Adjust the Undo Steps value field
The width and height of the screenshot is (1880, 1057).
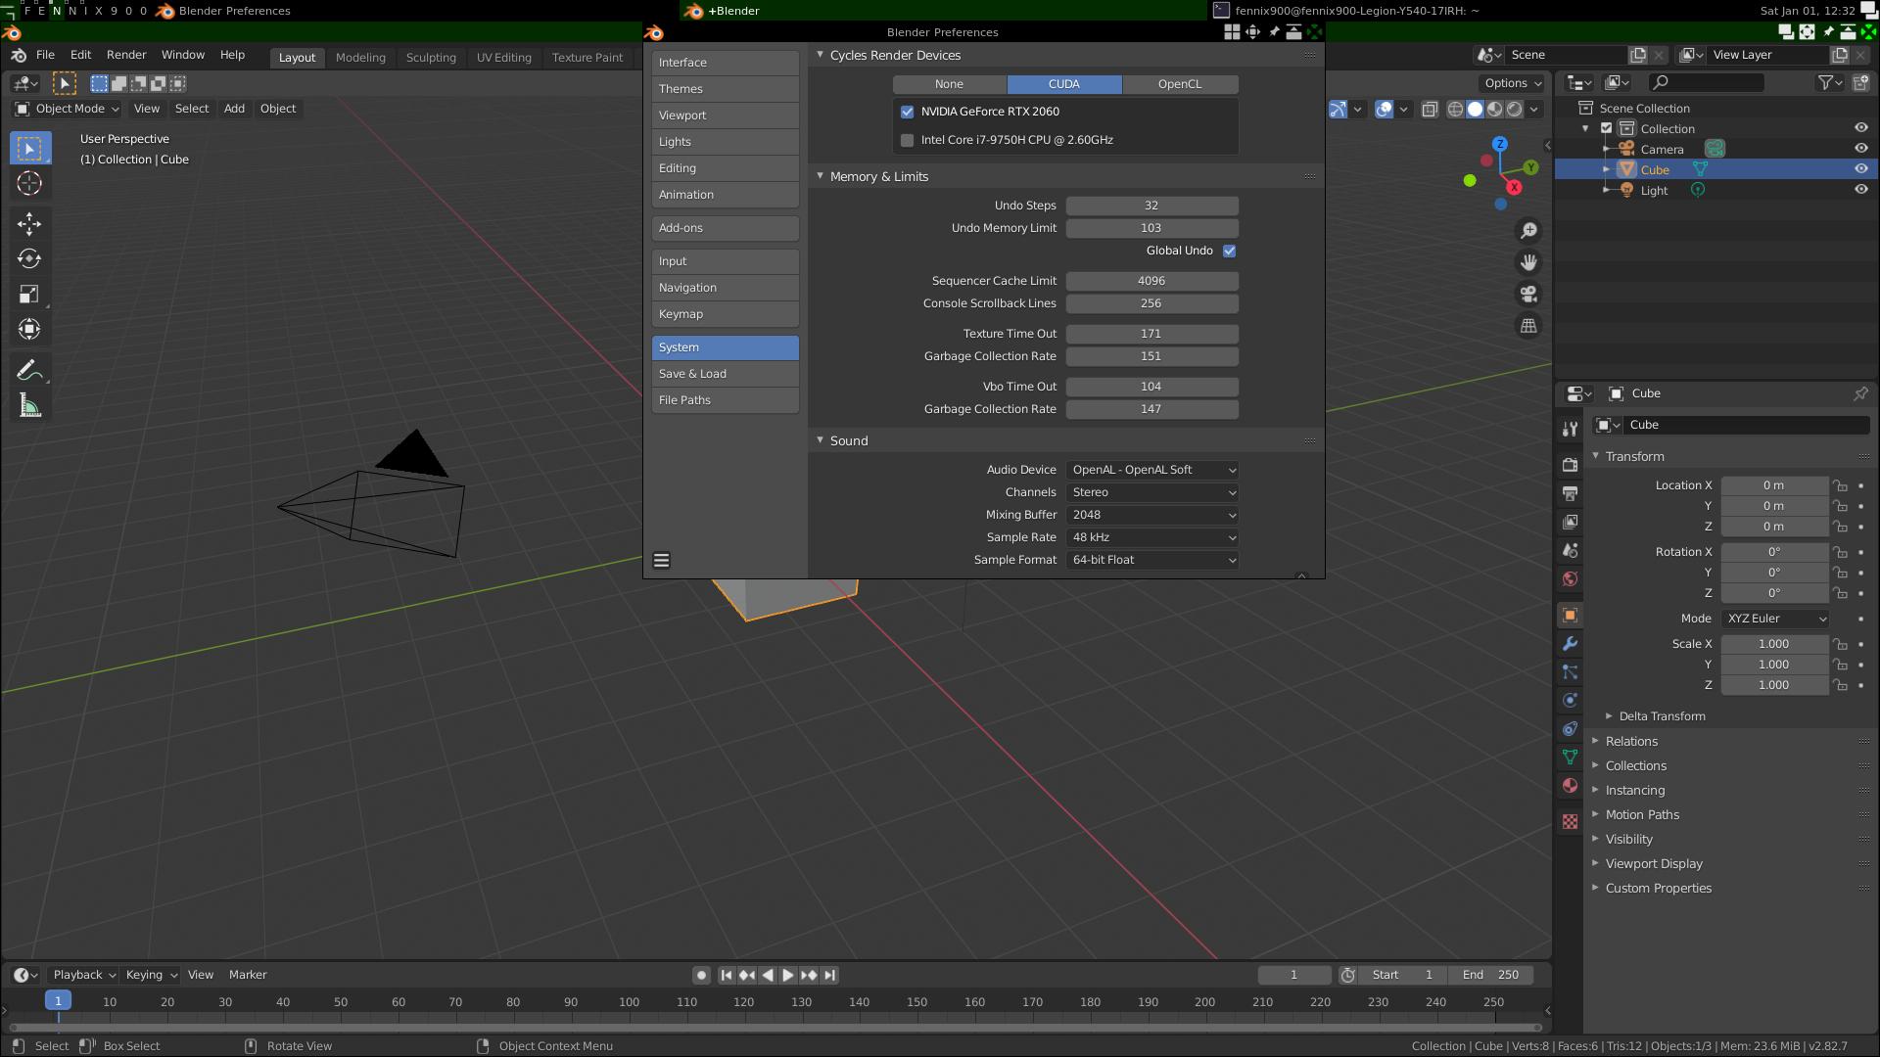pos(1152,206)
